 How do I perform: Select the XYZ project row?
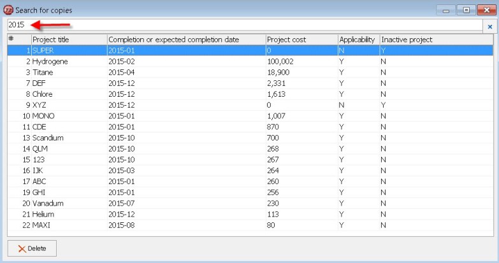click(250, 105)
